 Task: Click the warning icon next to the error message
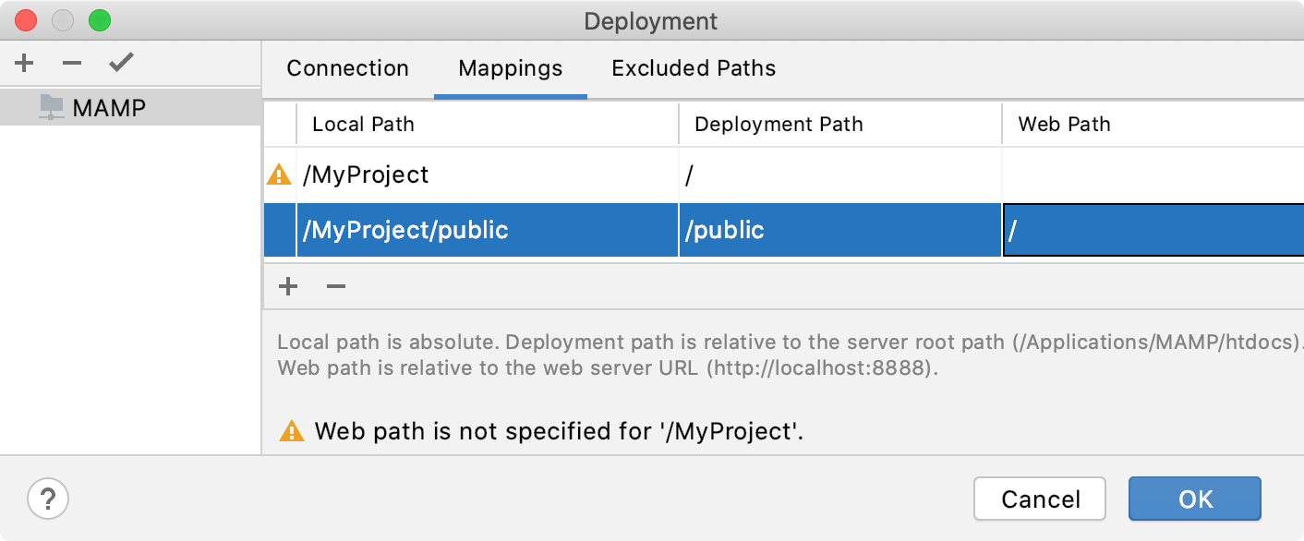click(292, 431)
